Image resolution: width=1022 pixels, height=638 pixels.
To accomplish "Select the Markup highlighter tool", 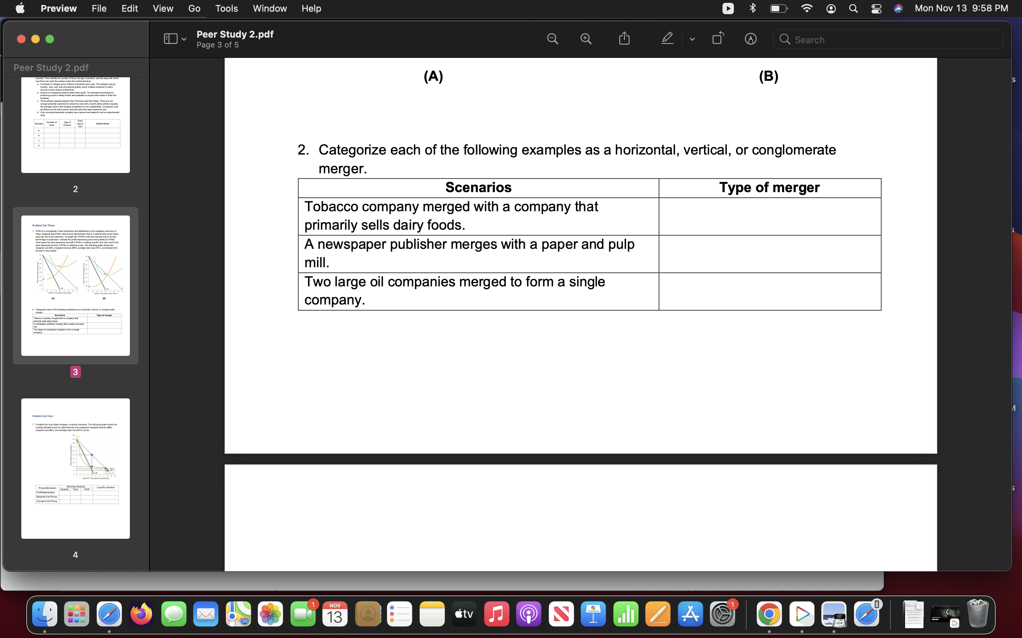I will tap(666, 39).
